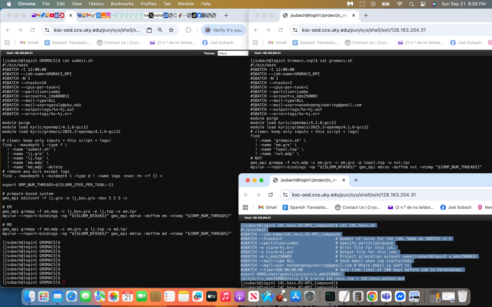This screenshot has height=307, width=492.
Task: Click the Verify it's you button
Action: (223, 30)
